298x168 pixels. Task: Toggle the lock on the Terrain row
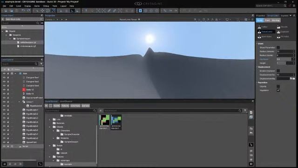(x=8, y=147)
